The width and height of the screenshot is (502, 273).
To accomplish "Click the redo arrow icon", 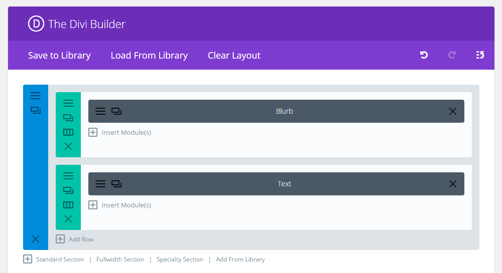I will (x=452, y=55).
